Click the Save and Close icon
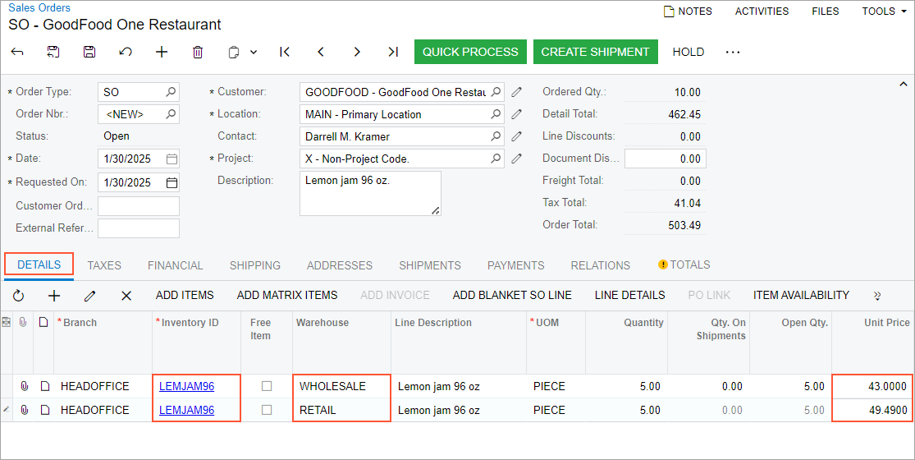 pyautogui.click(x=53, y=52)
